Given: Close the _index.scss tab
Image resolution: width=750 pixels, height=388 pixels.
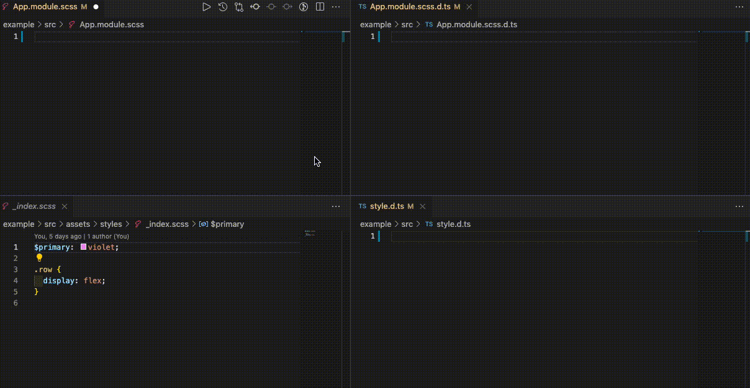Looking at the screenshot, I should [65, 206].
